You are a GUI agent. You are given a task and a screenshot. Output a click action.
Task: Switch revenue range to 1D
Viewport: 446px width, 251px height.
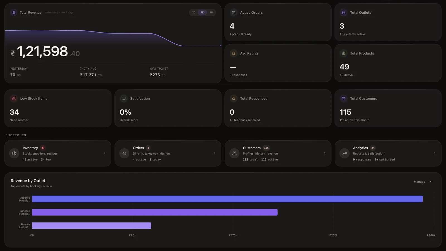pyautogui.click(x=194, y=13)
